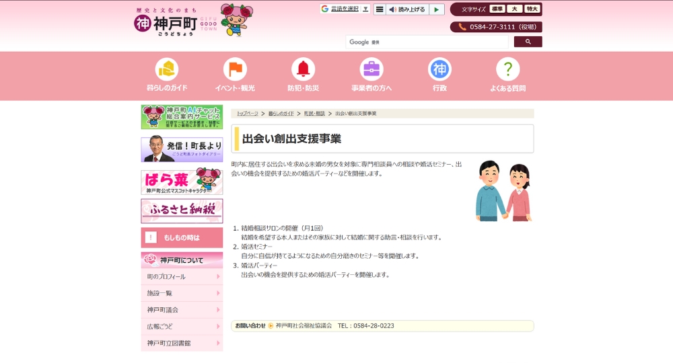Click the 出会い創出支援事業 breadcrumb text
The width and height of the screenshot is (673, 363).
click(356, 114)
